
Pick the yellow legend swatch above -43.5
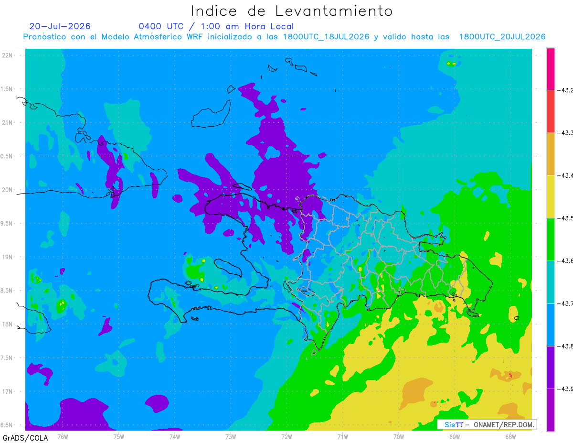point(551,196)
